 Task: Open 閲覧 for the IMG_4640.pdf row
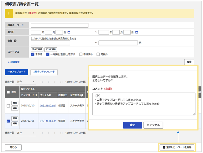tap(15, 103)
